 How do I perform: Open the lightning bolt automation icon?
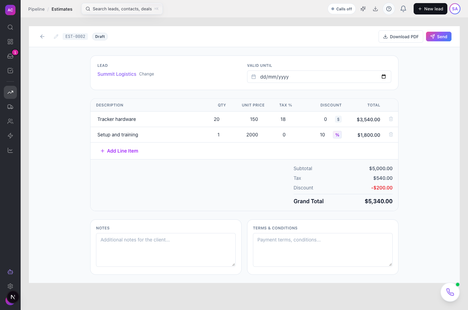(x=10, y=136)
